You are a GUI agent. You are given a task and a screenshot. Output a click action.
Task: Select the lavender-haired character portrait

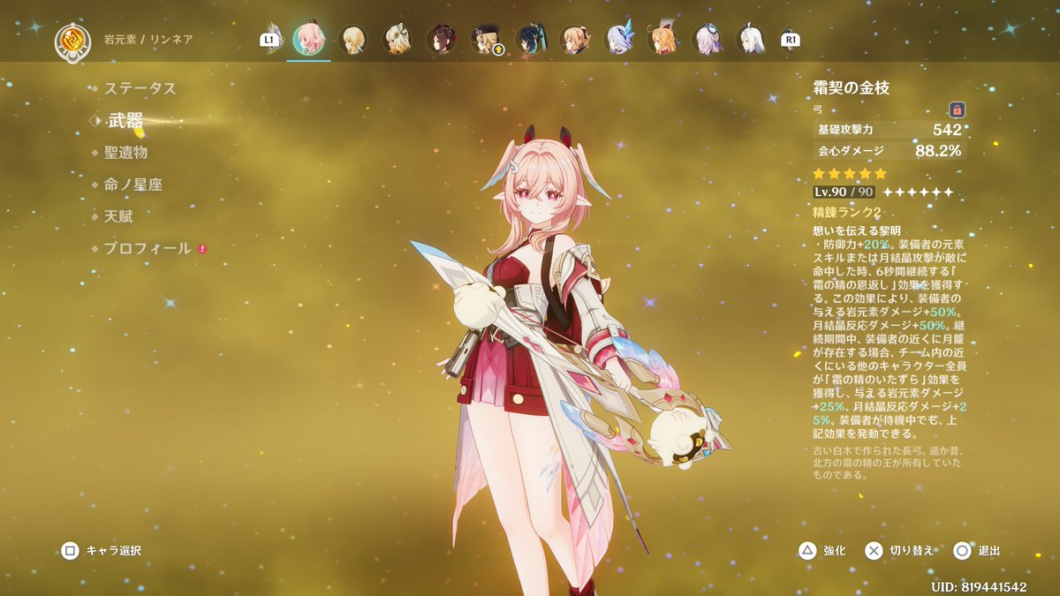707,40
